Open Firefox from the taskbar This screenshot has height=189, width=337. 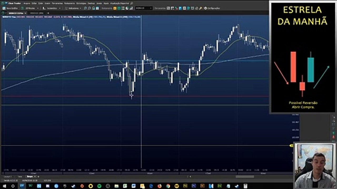160,186
